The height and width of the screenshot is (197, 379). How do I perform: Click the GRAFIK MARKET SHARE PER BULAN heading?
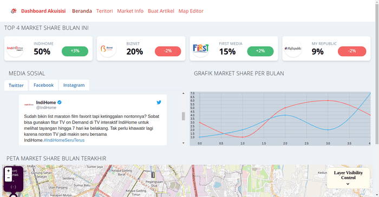[239, 74]
